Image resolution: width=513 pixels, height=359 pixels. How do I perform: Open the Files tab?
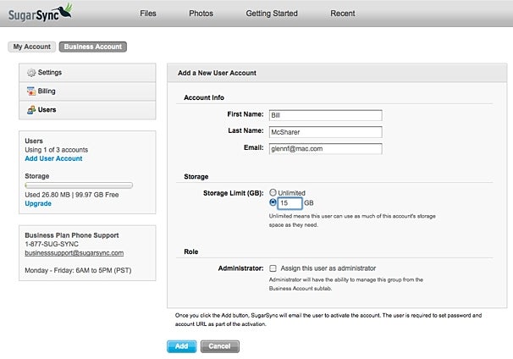[x=148, y=14]
